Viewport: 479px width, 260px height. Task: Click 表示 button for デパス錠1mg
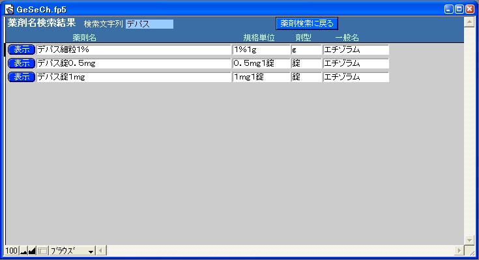coord(22,77)
